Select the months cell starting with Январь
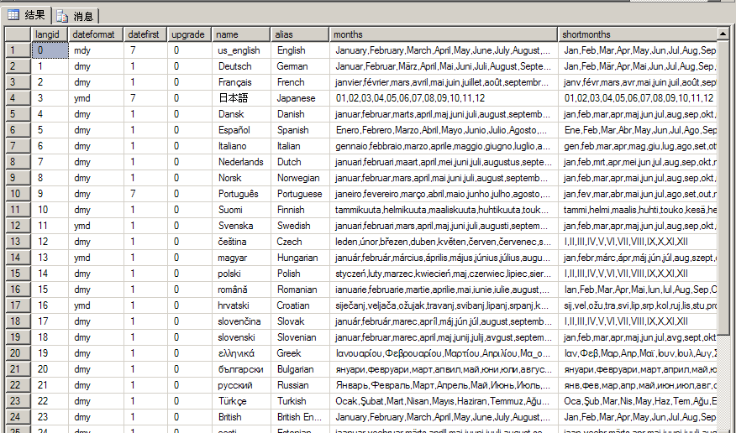Image resolution: width=736 pixels, height=433 pixels. pos(443,384)
